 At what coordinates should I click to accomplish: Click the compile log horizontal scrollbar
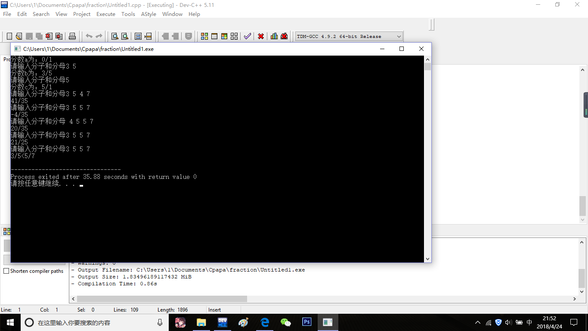pos(162,299)
